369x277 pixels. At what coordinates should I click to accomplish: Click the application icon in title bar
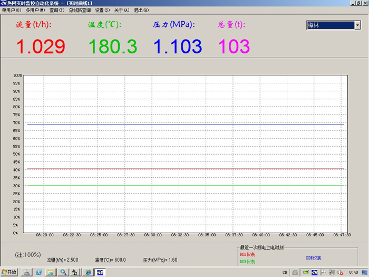(x=4, y=3)
